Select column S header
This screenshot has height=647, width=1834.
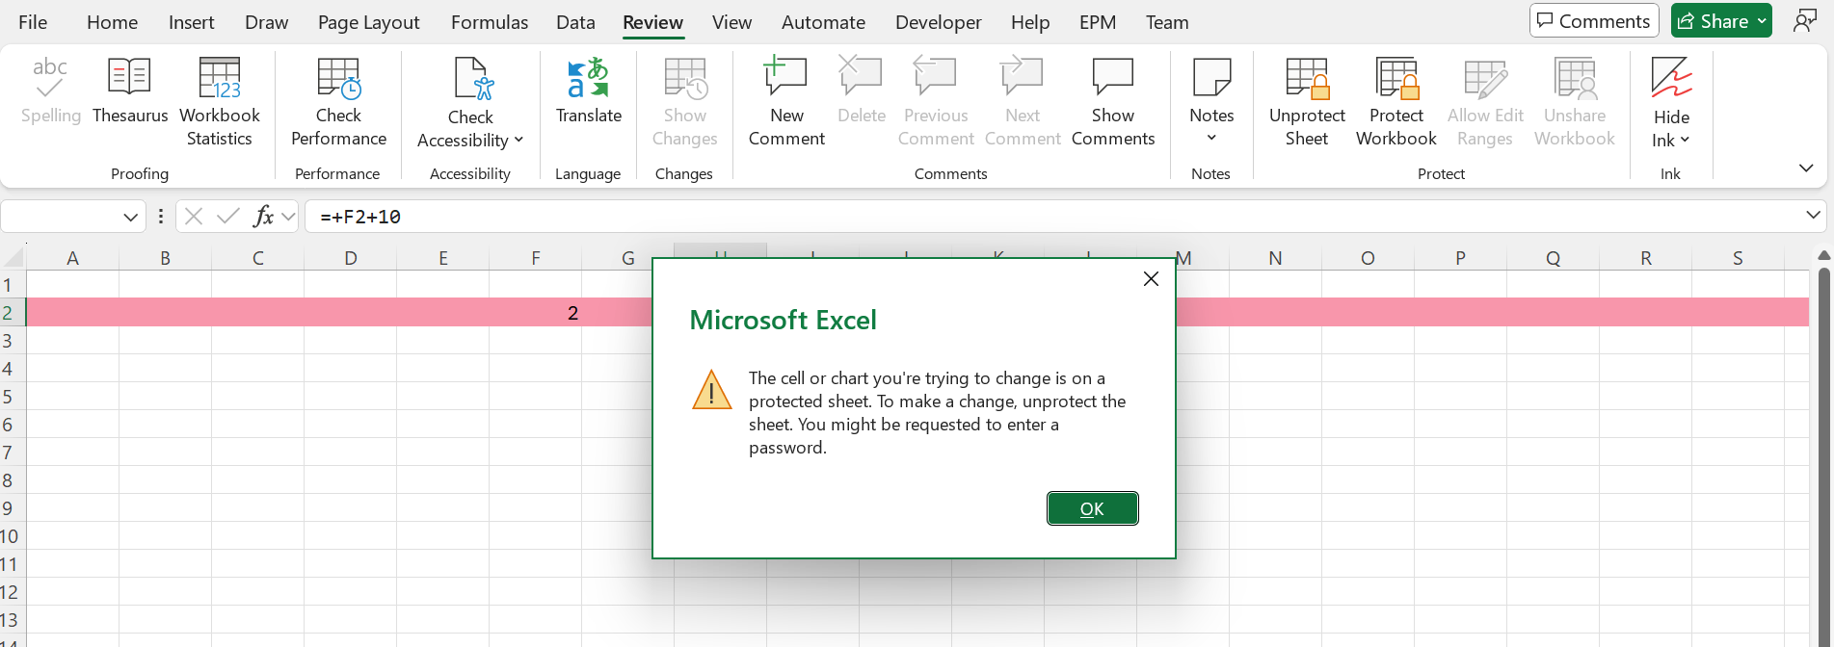[1738, 258]
